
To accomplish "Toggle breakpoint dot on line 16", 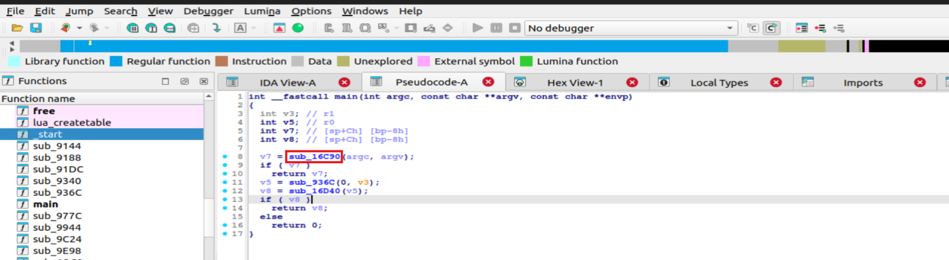I will [225, 225].
